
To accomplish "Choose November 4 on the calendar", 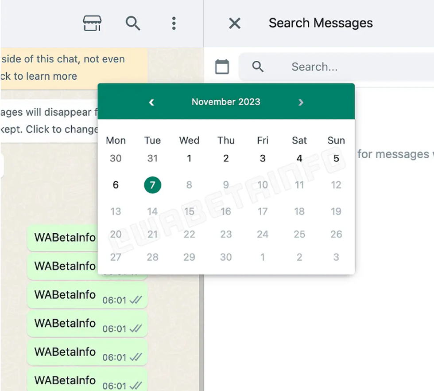I will pos(299,158).
